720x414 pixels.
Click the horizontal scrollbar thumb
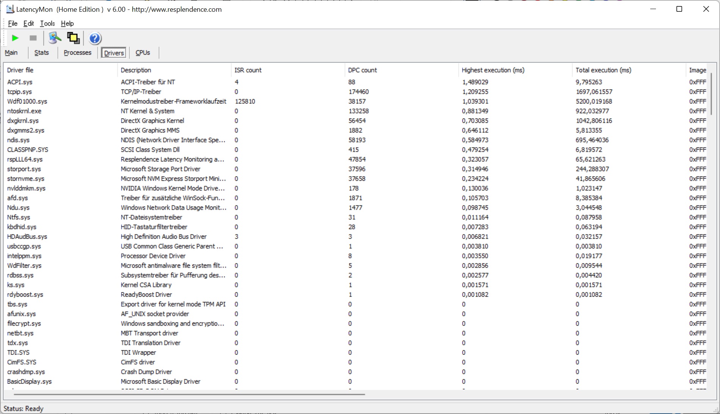(x=189, y=394)
